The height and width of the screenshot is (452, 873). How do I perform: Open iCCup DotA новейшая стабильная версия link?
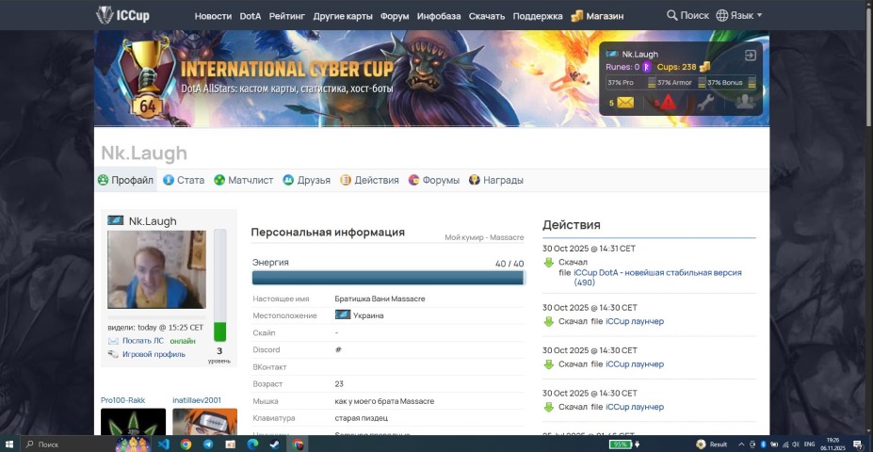(657, 277)
